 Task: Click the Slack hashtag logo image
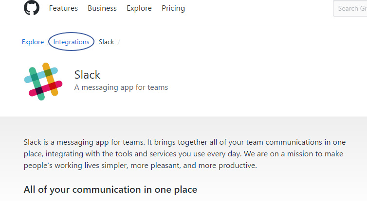(x=43, y=81)
